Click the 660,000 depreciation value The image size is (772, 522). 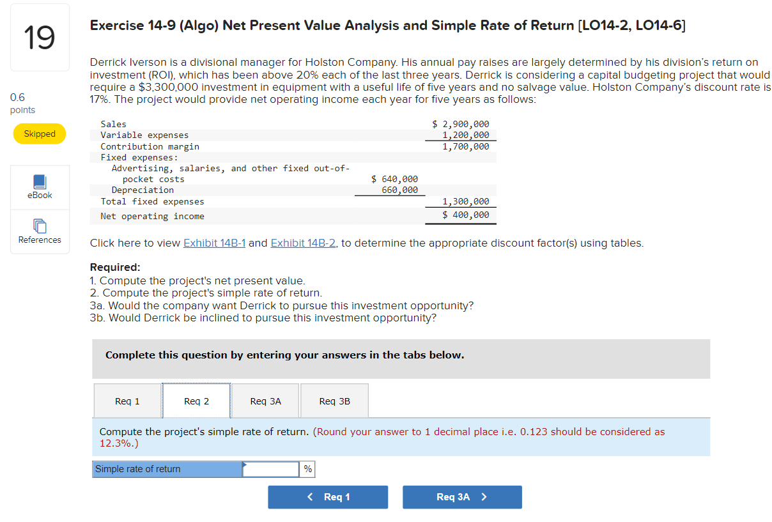pyautogui.click(x=400, y=190)
